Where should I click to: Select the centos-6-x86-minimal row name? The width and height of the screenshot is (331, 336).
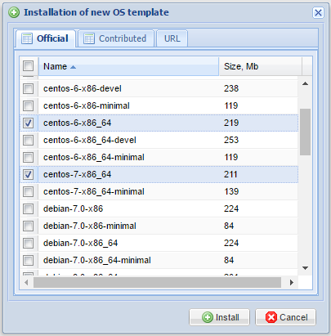pos(87,105)
